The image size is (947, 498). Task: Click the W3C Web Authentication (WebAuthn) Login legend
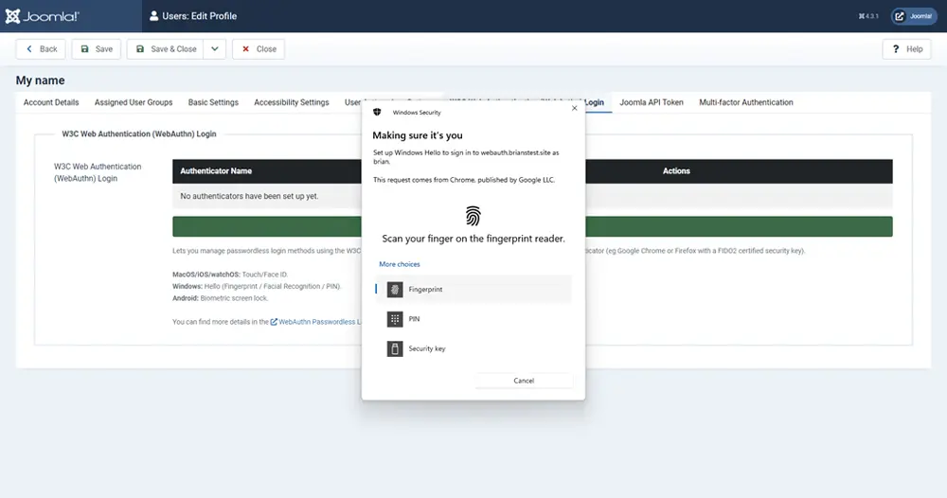click(x=139, y=134)
